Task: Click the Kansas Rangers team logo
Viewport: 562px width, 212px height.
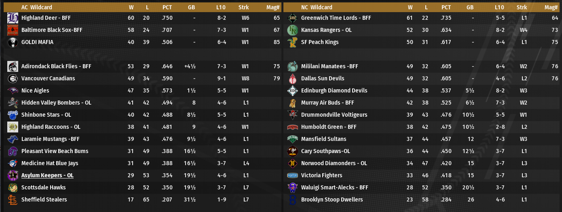Action: point(292,30)
